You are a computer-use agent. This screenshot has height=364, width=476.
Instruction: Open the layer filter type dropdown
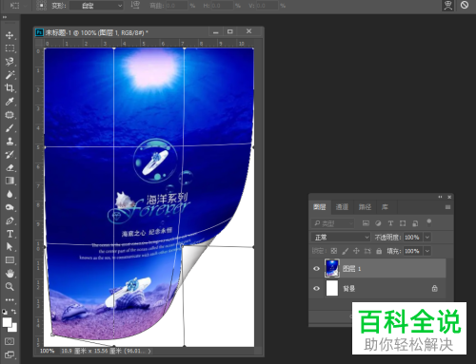pyautogui.click(x=333, y=223)
